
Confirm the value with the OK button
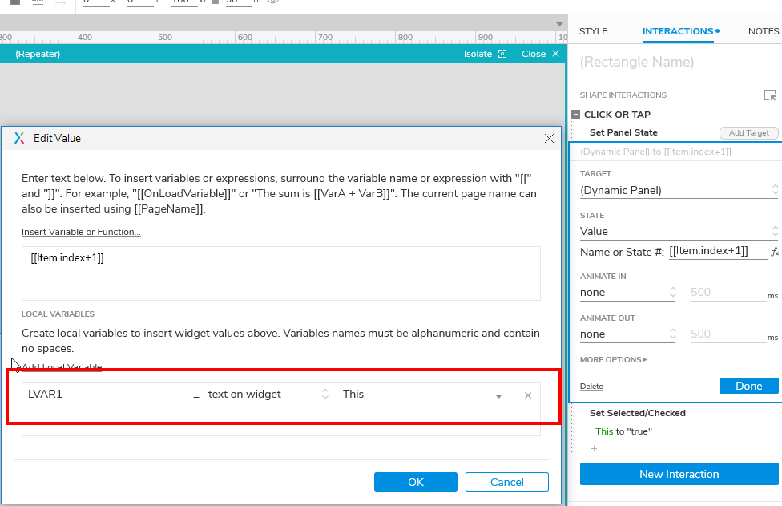(415, 481)
